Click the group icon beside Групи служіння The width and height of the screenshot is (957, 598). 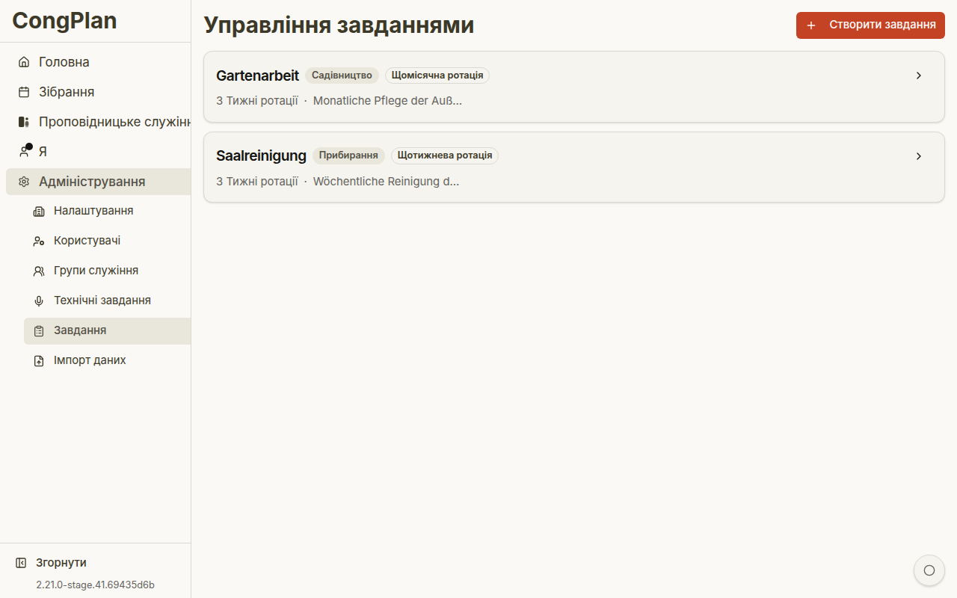[x=39, y=271]
